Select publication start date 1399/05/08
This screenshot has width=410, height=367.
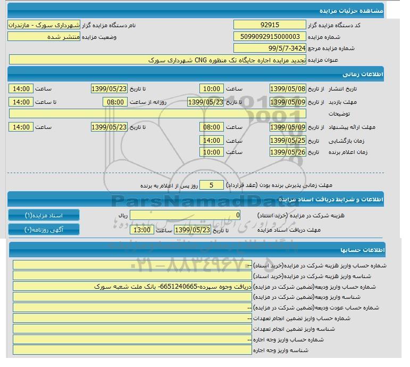[x=288, y=88]
